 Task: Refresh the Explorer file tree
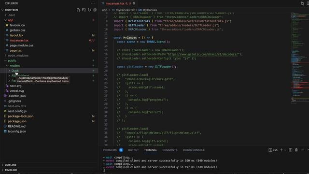pos(89,10)
